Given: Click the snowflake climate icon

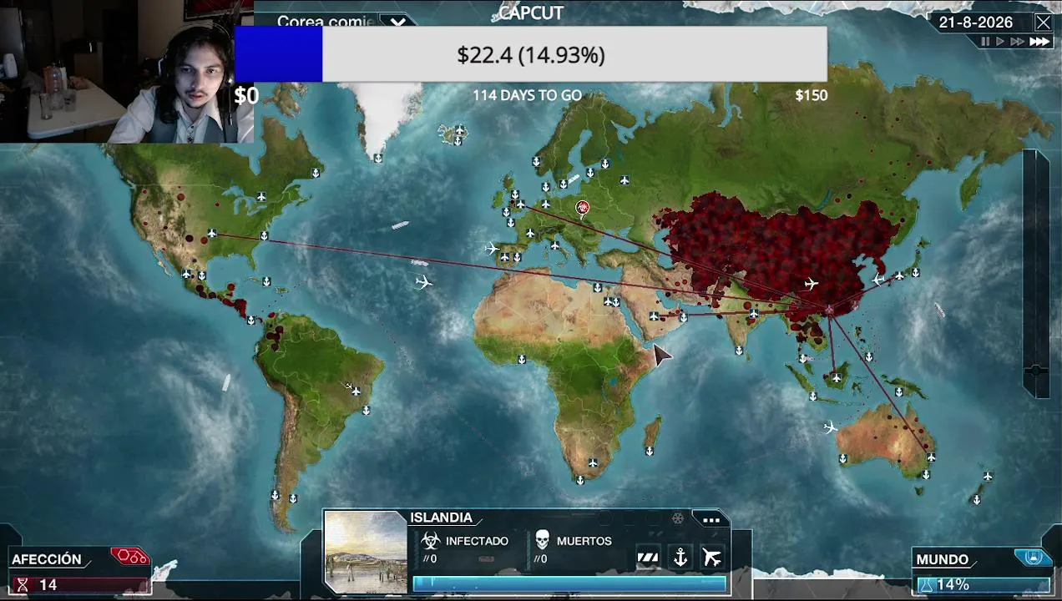Looking at the screenshot, I should [x=678, y=518].
